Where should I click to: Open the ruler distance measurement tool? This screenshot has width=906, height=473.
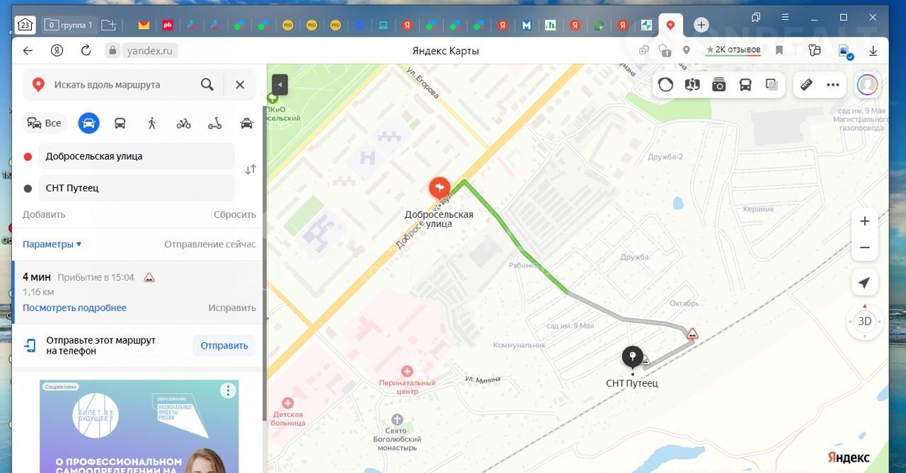pyautogui.click(x=806, y=85)
